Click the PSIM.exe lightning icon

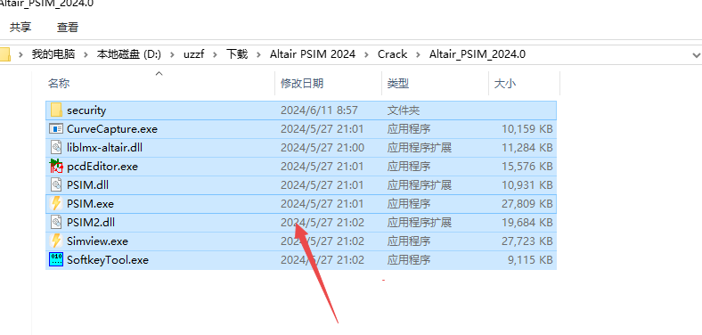click(56, 203)
